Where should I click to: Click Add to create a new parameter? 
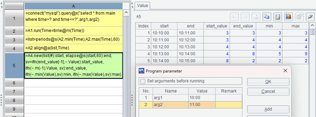tap(268, 109)
